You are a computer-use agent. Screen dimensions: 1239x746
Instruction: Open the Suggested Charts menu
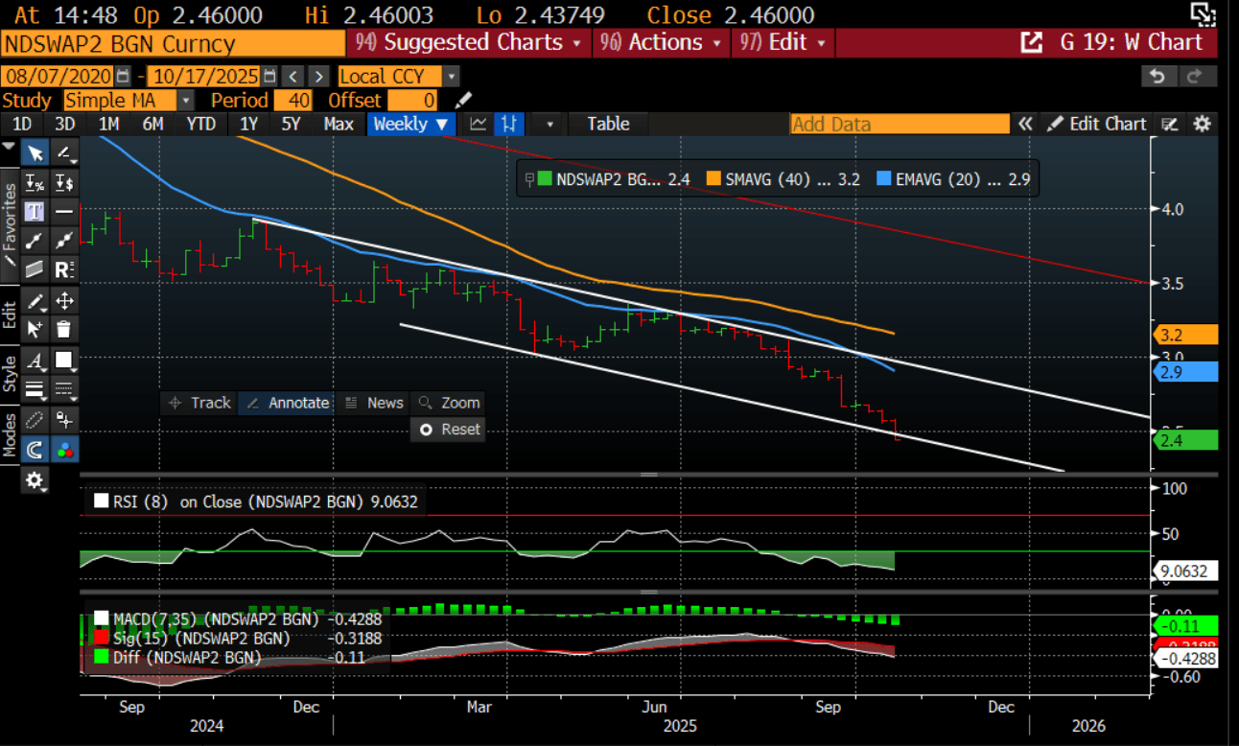pos(468,42)
